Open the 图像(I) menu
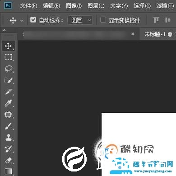176x176 pixels. (74, 6)
